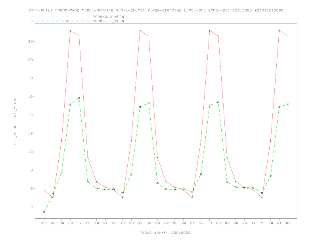
Task: Click the PARM=O.O_MEAN legend label
Action: (x=108, y=17)
